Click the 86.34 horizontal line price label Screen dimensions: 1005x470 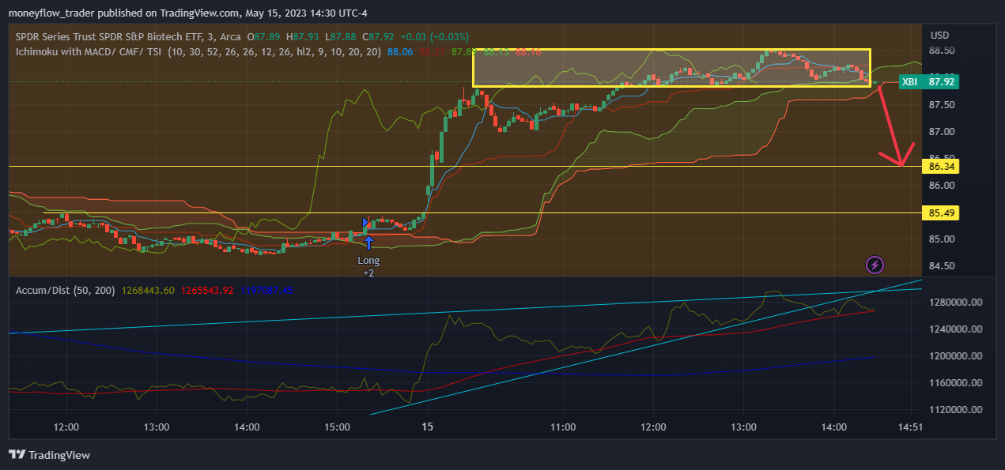(942, 167)
